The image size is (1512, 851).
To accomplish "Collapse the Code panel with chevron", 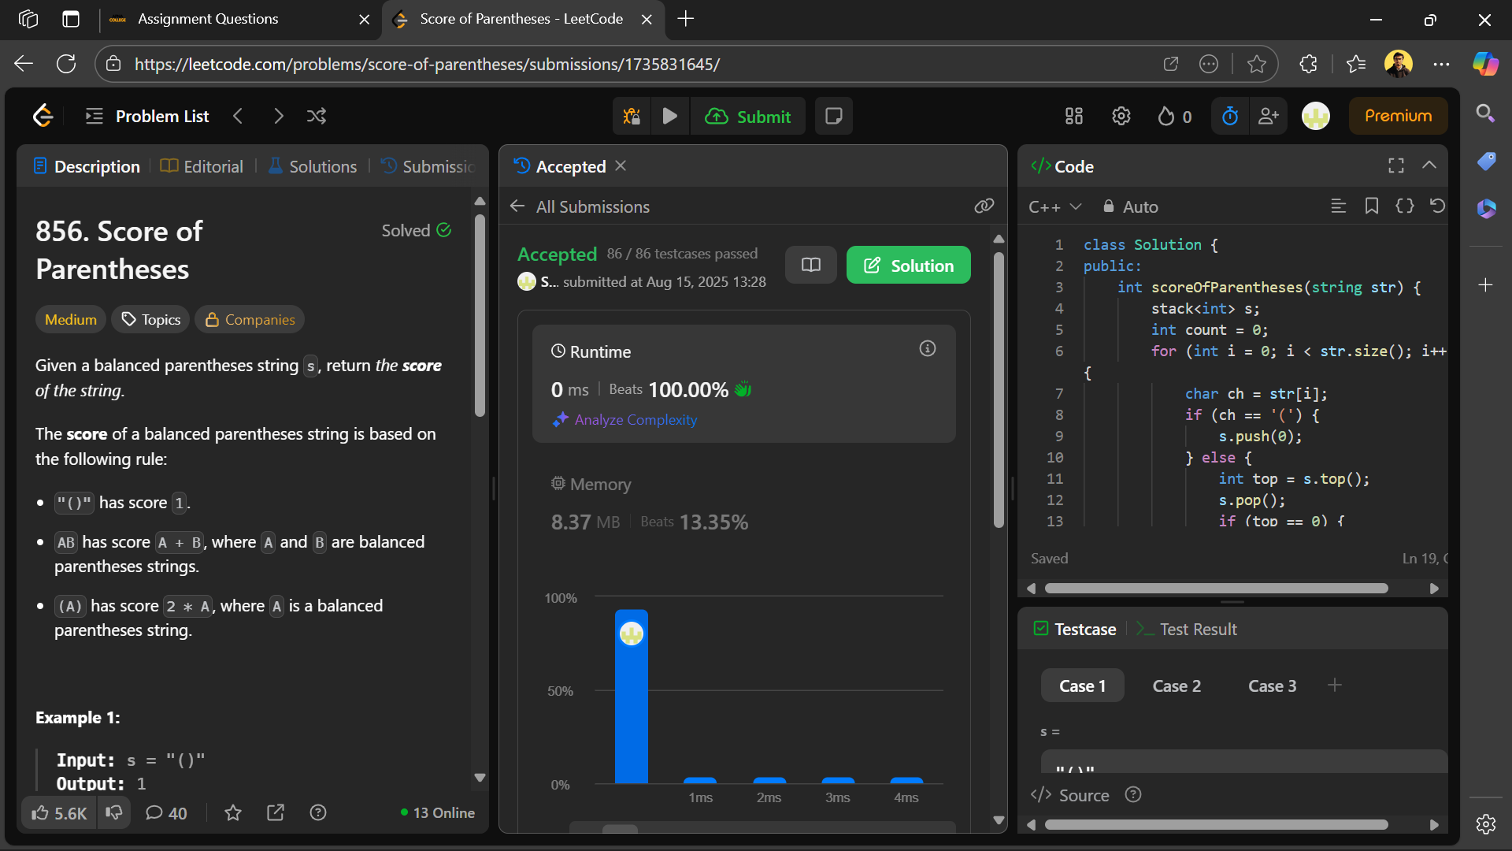I will tap(1429, 165).
